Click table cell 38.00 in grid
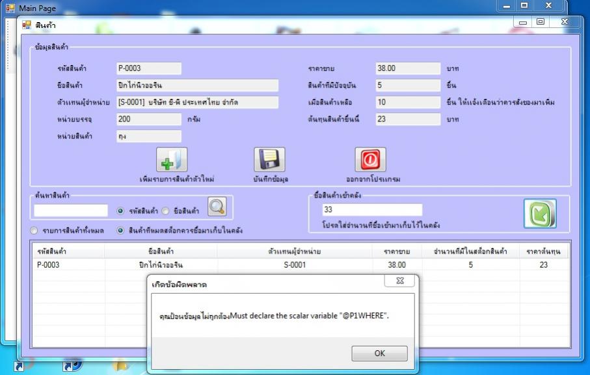This screenshot has width=590, height=375. (x=397, y=265)
